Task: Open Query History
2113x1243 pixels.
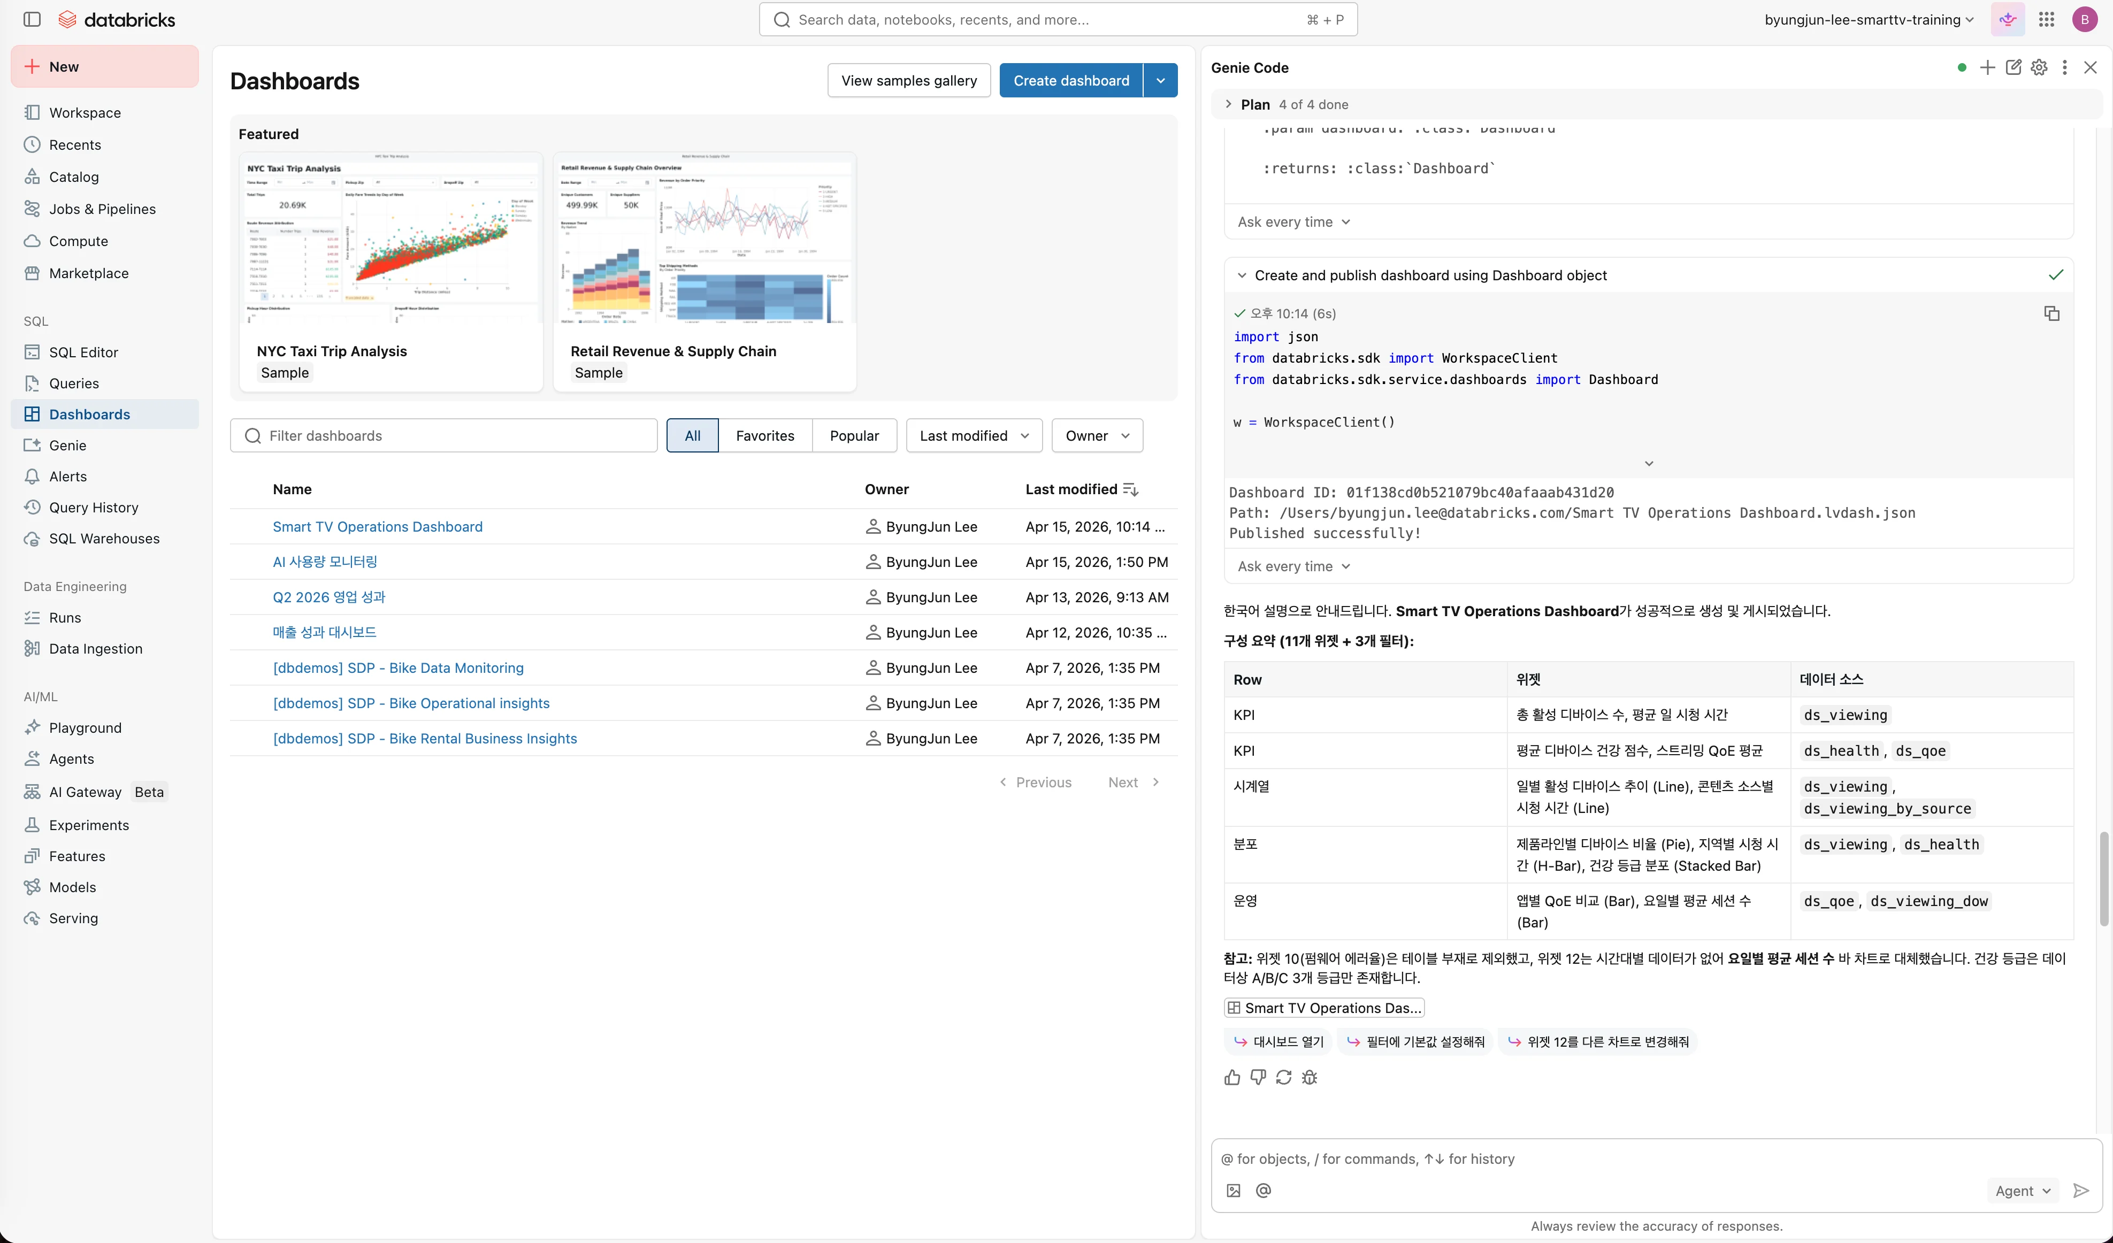Action: pyautogui.click(x=105, y=507)
